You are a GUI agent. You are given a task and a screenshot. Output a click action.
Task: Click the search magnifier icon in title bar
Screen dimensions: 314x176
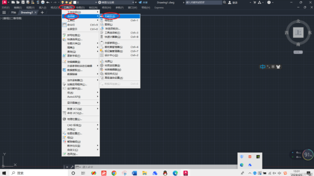226,2
